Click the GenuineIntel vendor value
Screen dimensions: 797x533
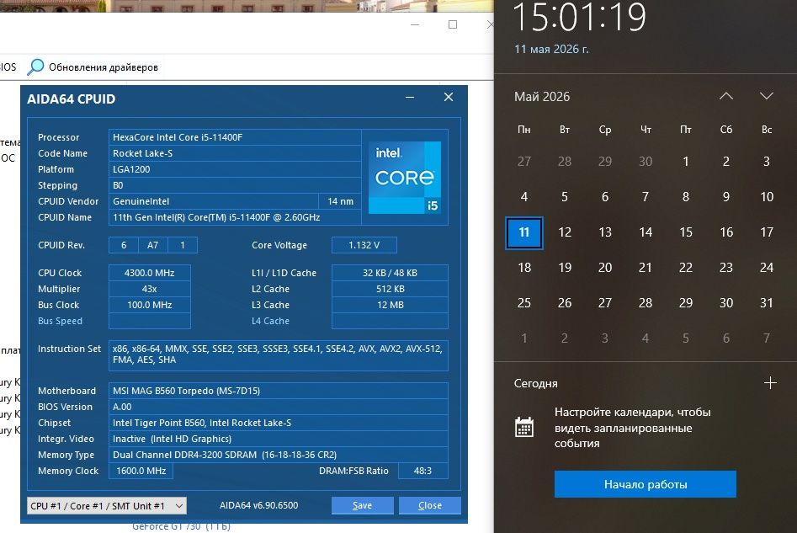pyautogui.click(x=214, y=201)
